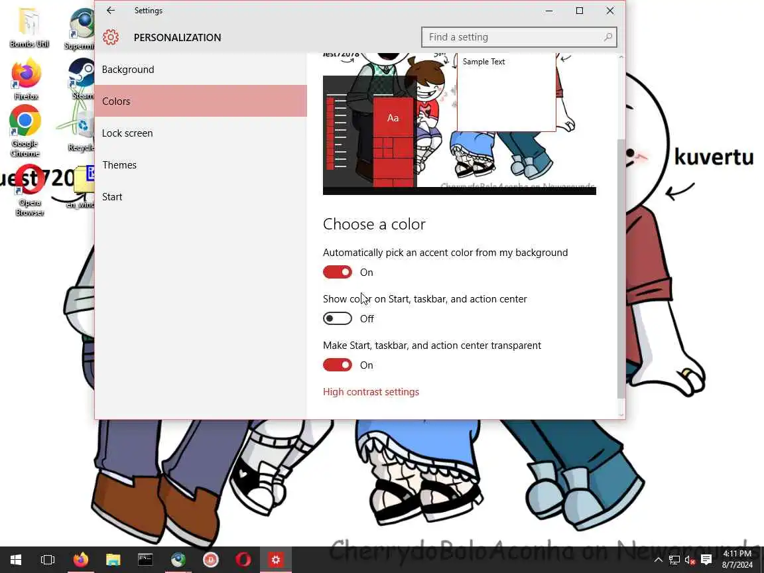
Task: Click the round red taskbar app icon
Action: click(210, 560)
